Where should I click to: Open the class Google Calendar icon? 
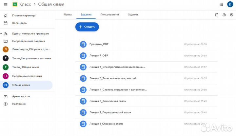(x=217, y=15)
